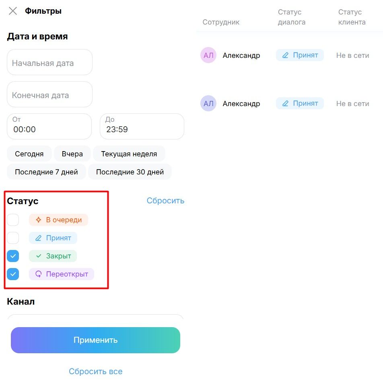Enable the В очереди checkbox
Viewport: 383px width, 385px height.
(x=13, y=220)
